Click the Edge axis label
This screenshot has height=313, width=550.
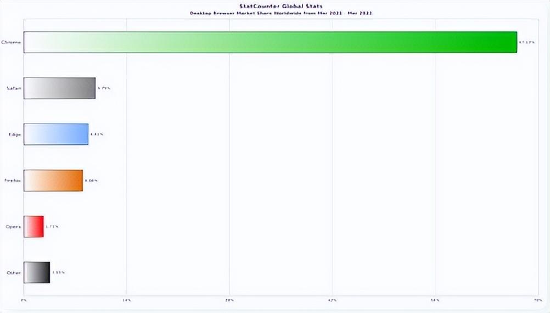(x=15, y=134)
